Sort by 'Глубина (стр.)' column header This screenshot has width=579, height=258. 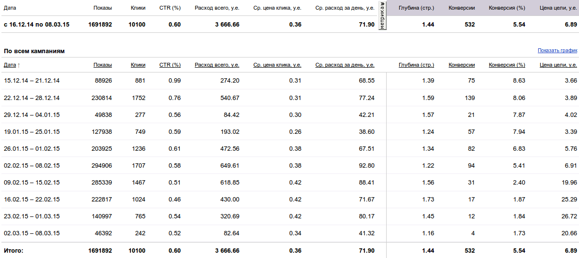point(417,65)
